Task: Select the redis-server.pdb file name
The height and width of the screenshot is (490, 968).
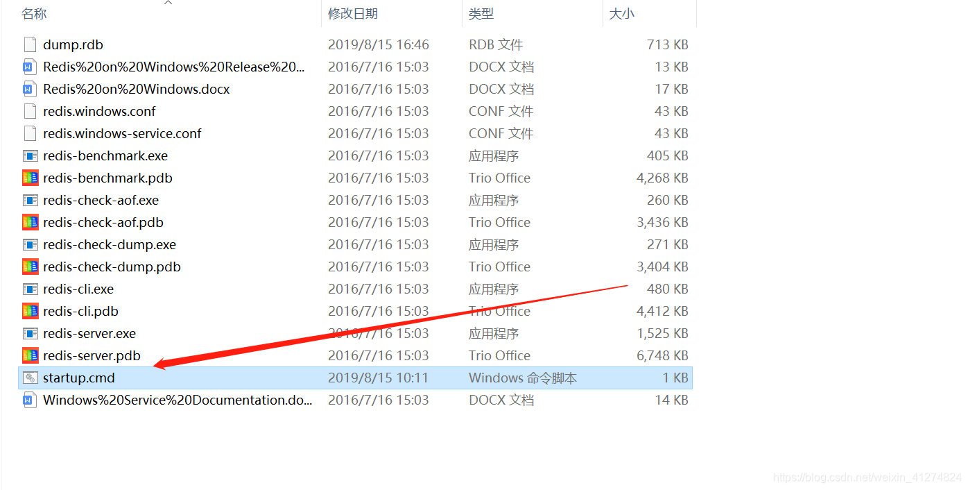Action: [x=92, y=356]
